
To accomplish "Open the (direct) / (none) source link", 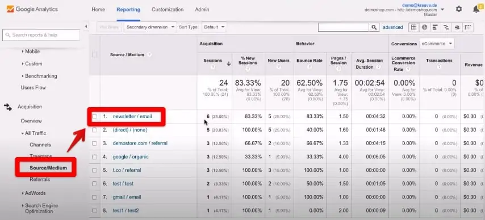I will tap(130, 130).
